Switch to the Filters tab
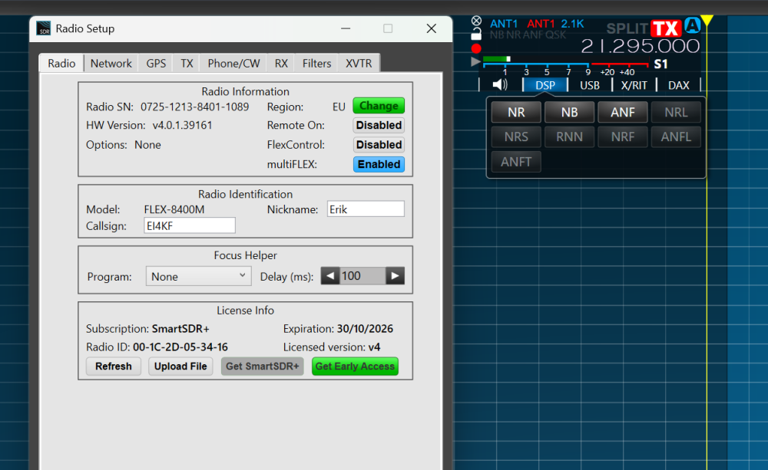 click(x=316, y=63)
